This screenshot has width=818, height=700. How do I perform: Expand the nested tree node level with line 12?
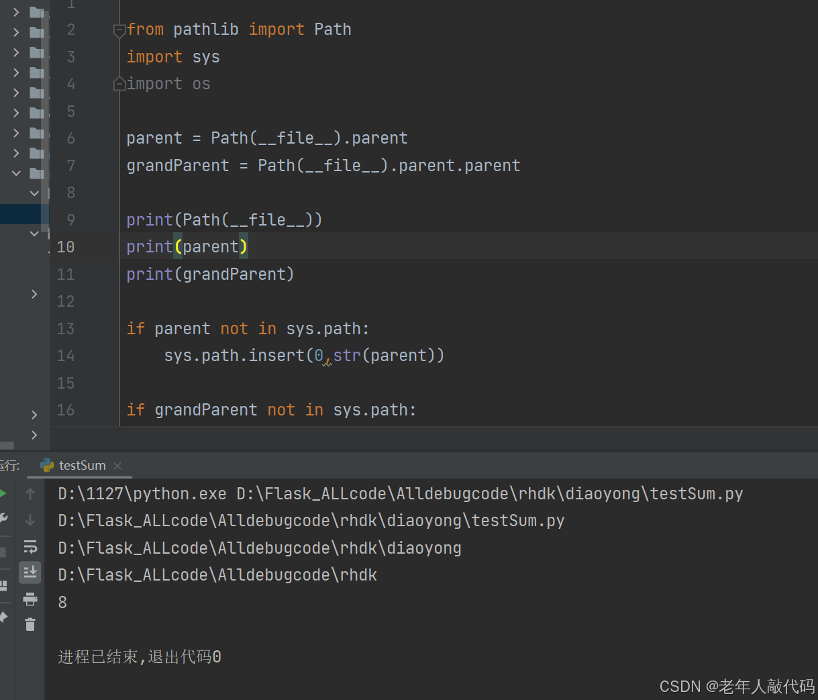click(x=34, y=294)
